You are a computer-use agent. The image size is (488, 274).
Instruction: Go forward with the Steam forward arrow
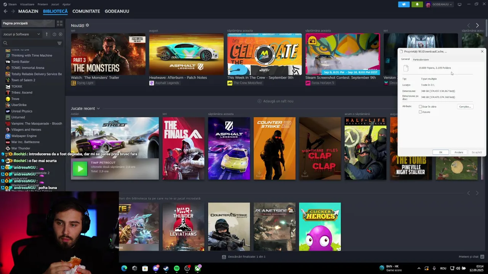point(13,11)
